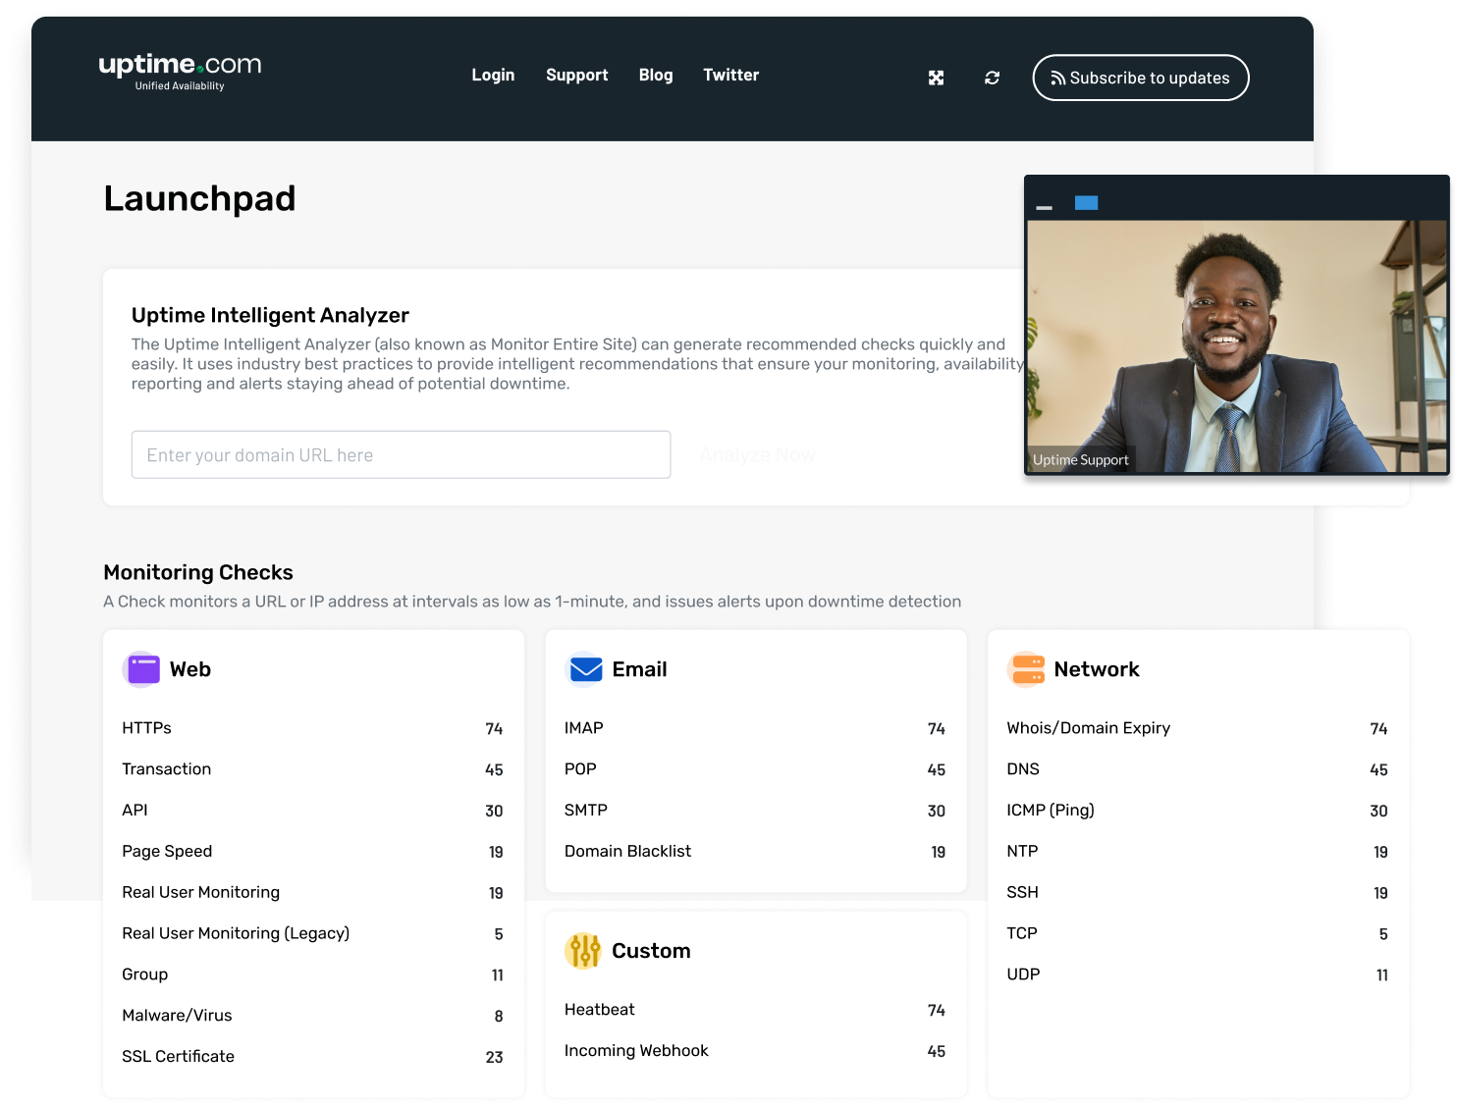Screen dimensions: 1457x1105
Task: Select the UDP check row
Action: tap(1198, 974)
